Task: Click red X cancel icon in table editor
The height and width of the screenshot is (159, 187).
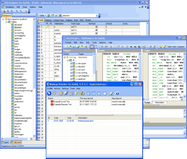Action: (x=60, y=16)
